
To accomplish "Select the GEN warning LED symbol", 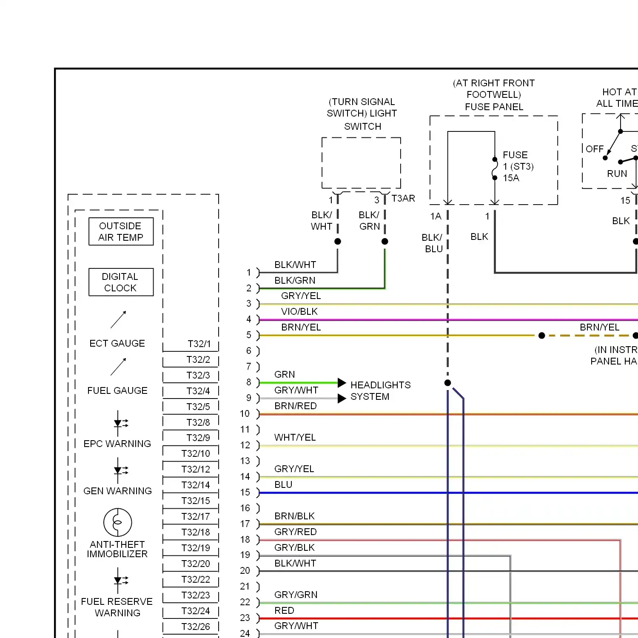I will 120,471.
